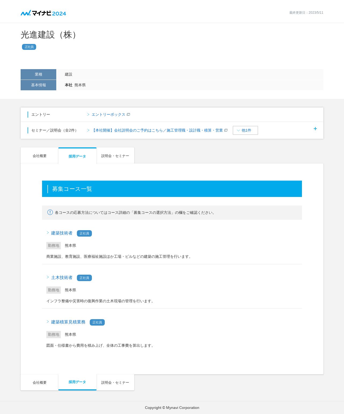Click 勤務地 label under 建築技術者
This screenshot has width=344, height=414.
point(54,245)
